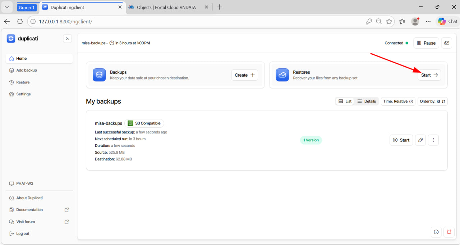Image resolution: width=460 pixels, height=245 pixels.
Task: Open Settings from the sidebar
Action: [23, 94]
